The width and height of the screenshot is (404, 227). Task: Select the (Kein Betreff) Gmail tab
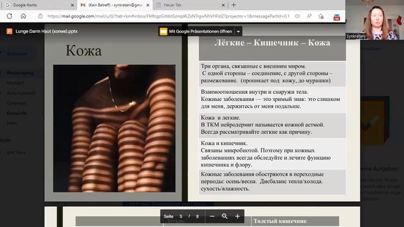pyautogui.click(x=115, y=5)
